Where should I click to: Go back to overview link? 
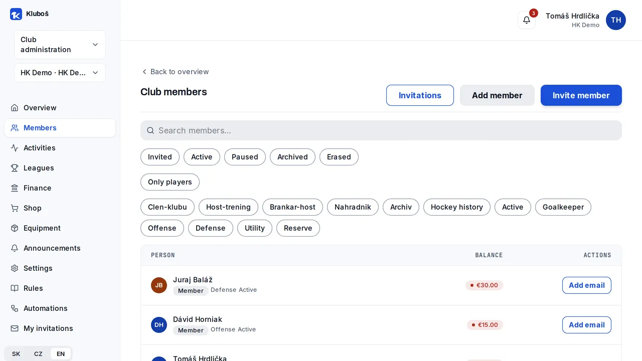click(x=175, y=72)
